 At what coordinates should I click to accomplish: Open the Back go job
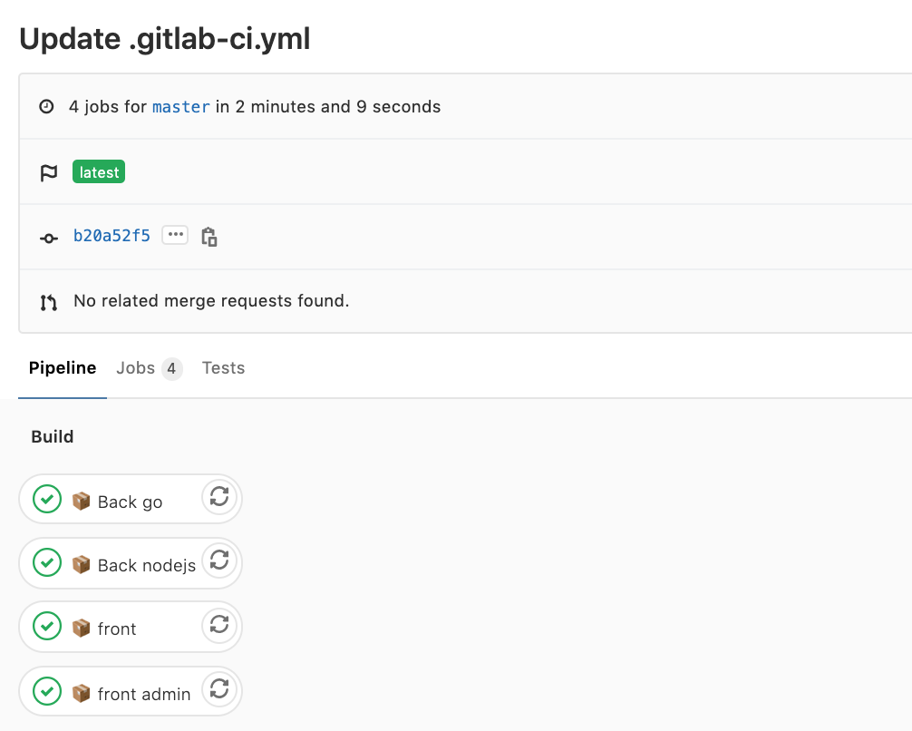point(130,502)
